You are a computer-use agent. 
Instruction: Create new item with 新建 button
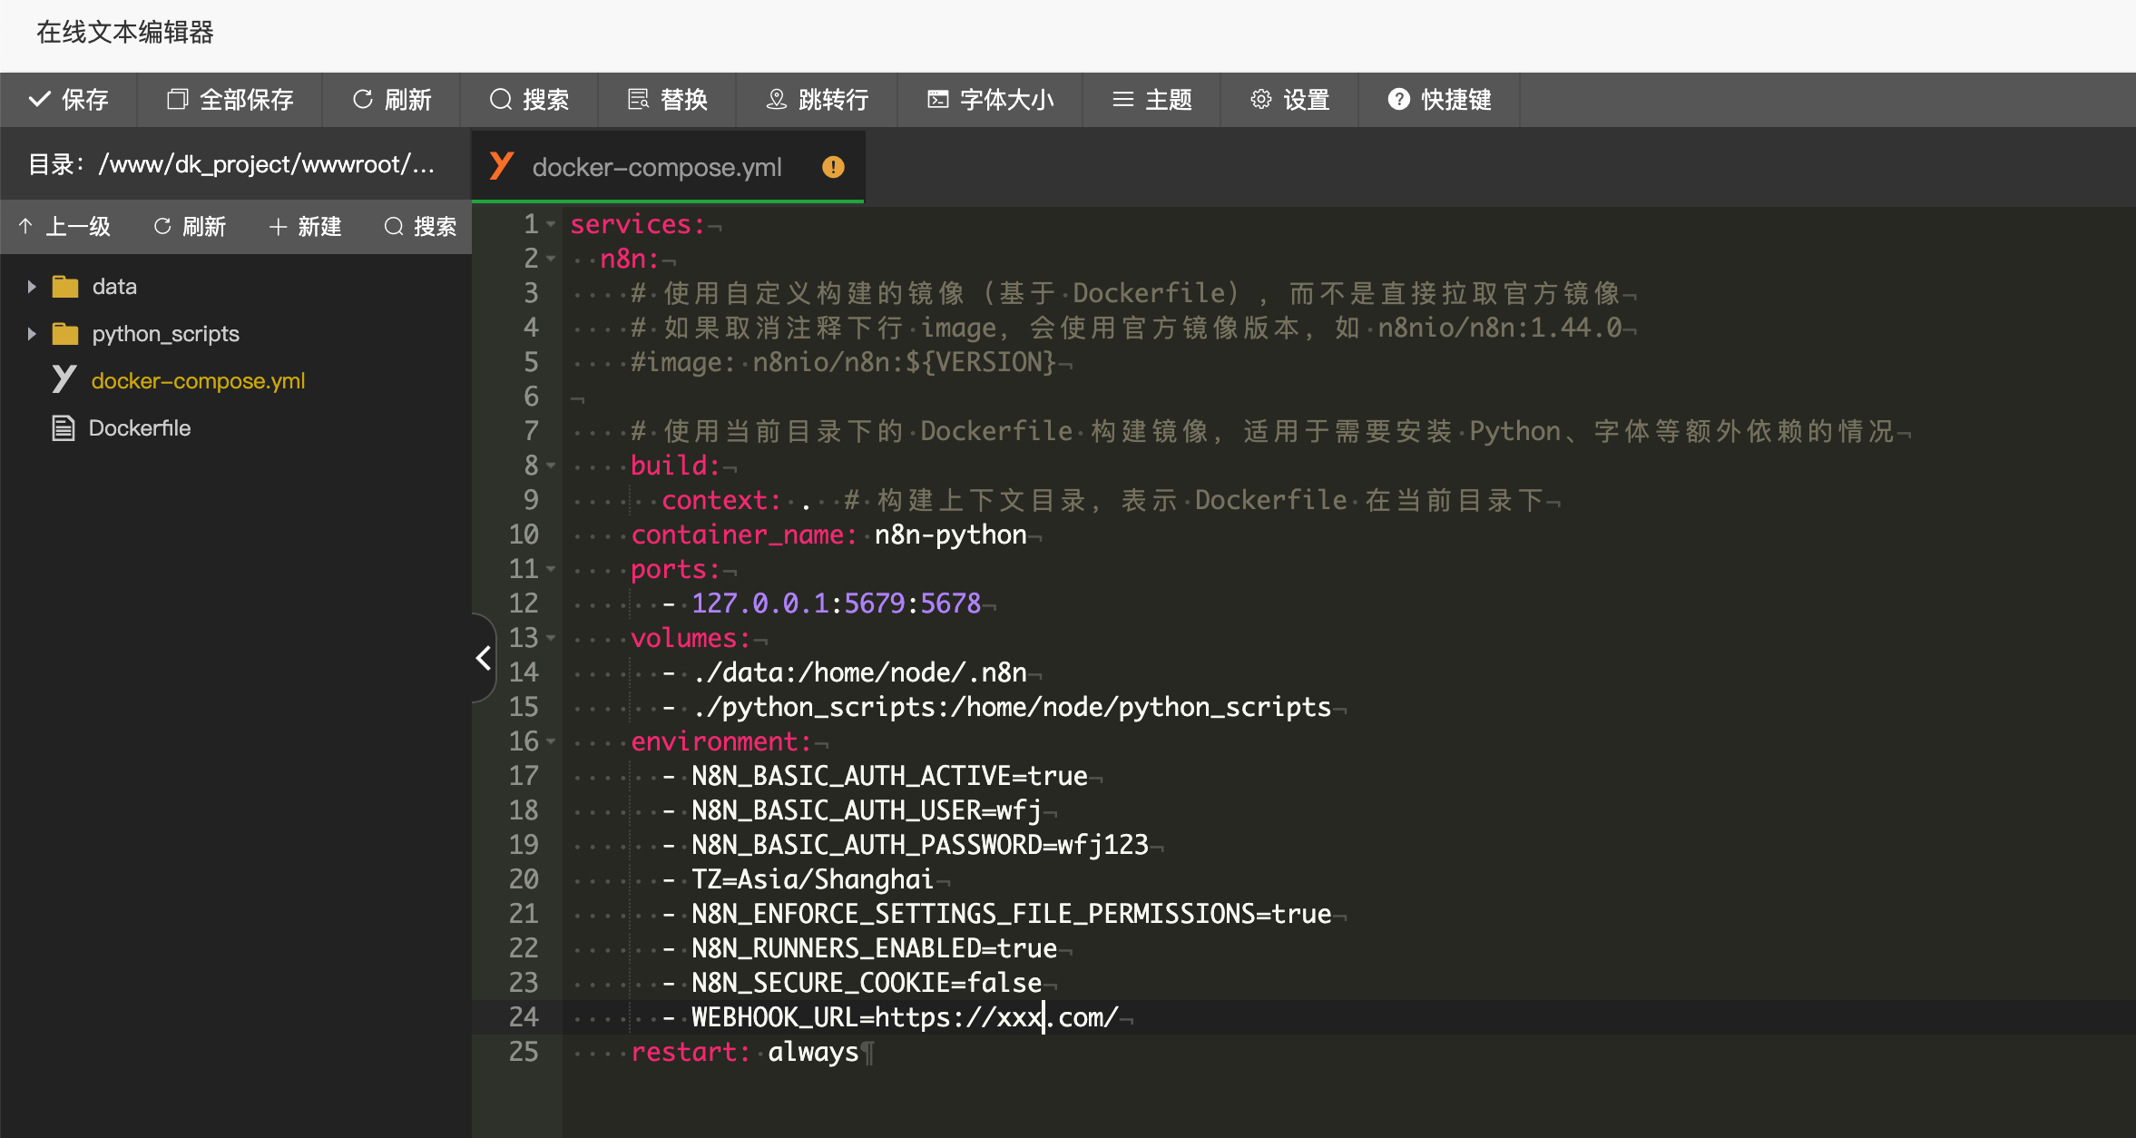[x=305, y=226]
